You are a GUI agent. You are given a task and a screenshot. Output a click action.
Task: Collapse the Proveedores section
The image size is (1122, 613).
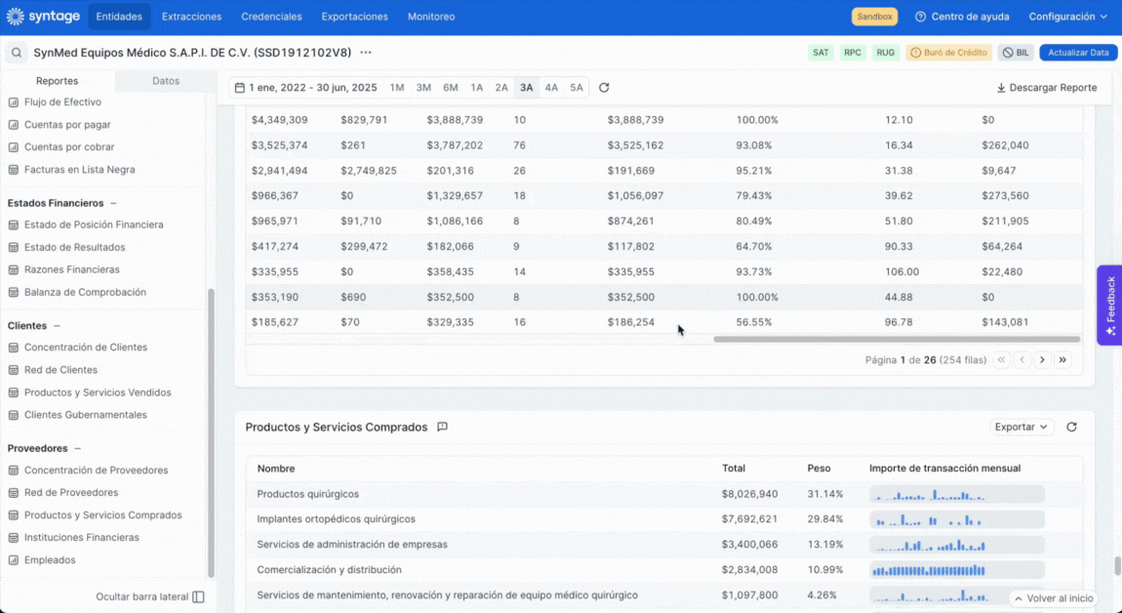point(77,448)
